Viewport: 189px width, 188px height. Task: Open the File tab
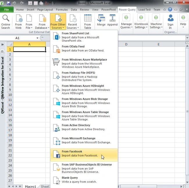point(7,10)
